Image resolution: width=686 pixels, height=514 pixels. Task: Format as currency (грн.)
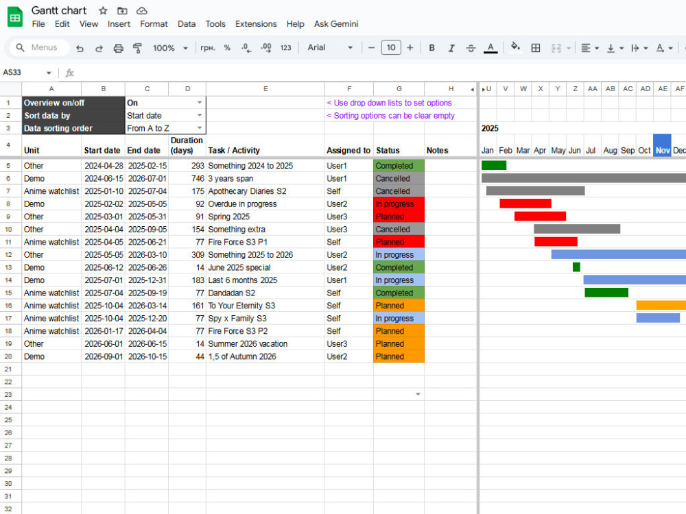pyautogui.click(x=207, y=48)
